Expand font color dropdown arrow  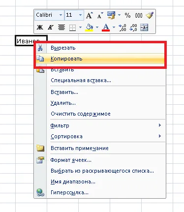click(x=114, y=27)
